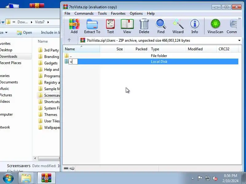The width and height of the screenshot is (246, 184).
Task: Select the Wallpaper folder in Explorer
Action: 49,128
